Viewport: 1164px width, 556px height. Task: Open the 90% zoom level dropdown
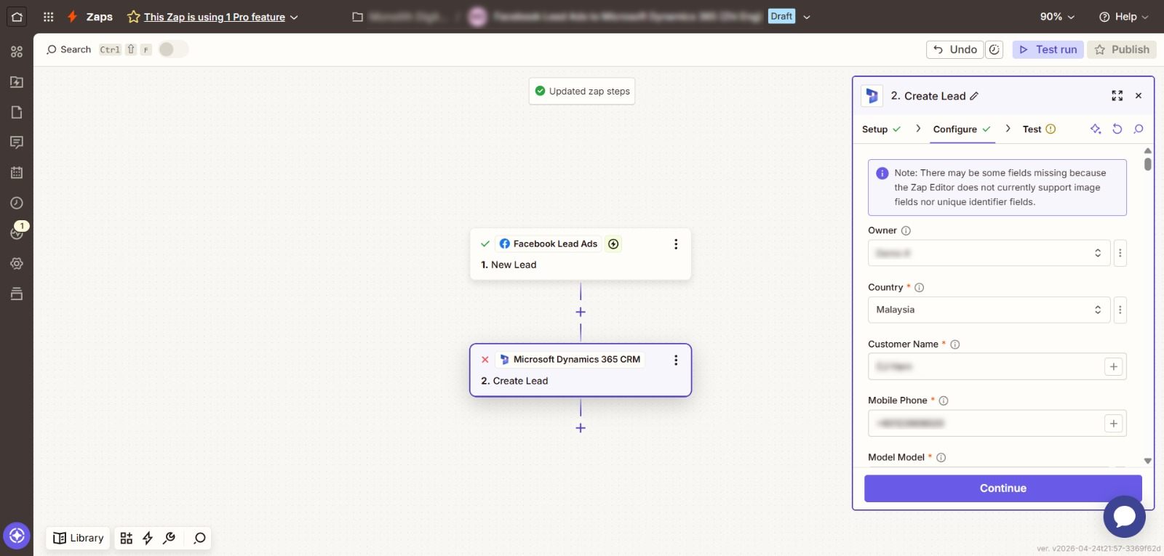[x=1057, y=17]
